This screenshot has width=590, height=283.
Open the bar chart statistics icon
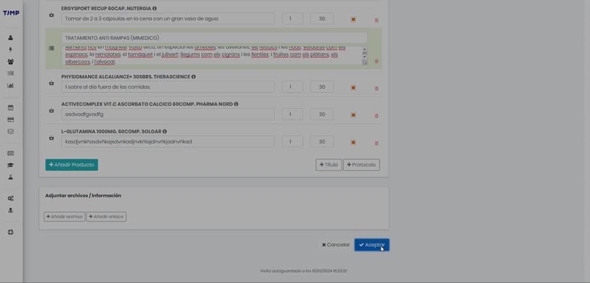(10, 86)
